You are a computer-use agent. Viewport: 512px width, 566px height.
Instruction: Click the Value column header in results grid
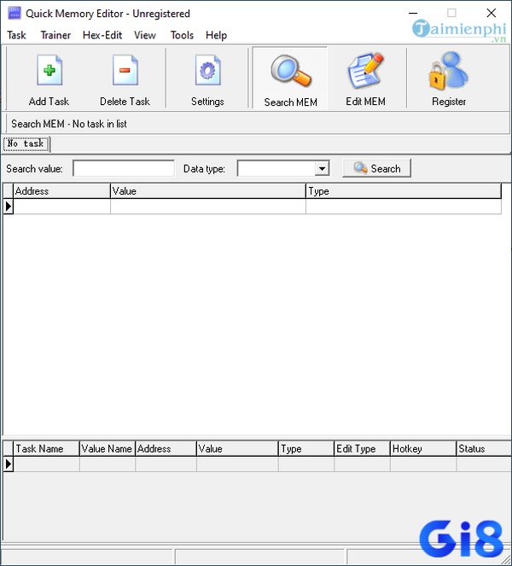tap(208, 191)
